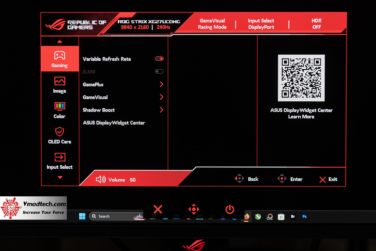Screen dimensions: 376x251
Task: Click the Input Select DisplayPort header status
Action: (261, 24)
